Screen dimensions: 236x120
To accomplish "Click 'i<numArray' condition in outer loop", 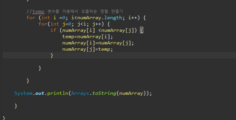I will [86, 18].
